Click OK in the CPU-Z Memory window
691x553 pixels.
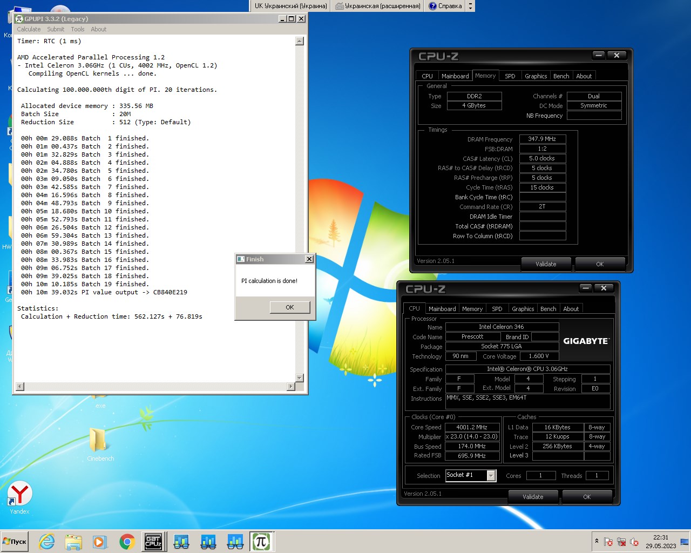point(600,264)
